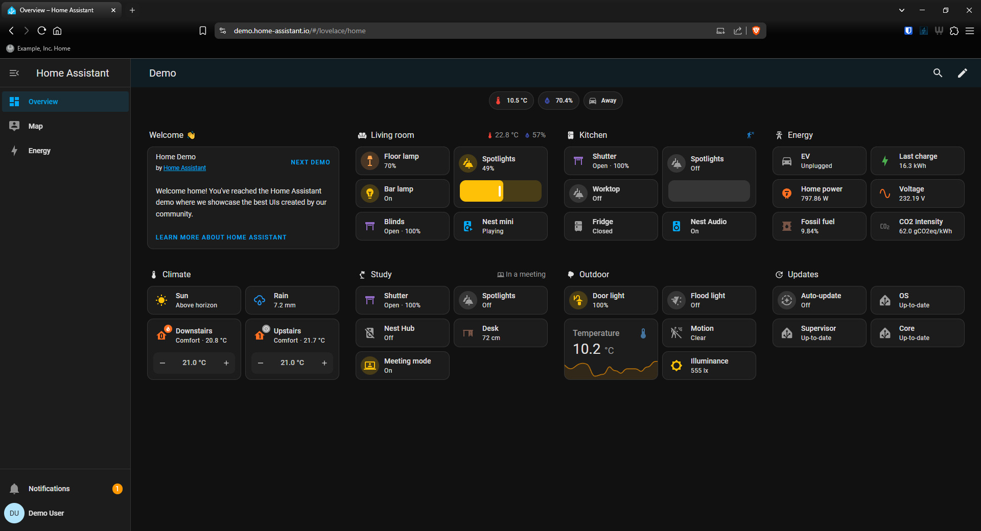Image resolution: width=981 pixels, height=531 pixels.
Task: Open dashboard edit pencil icon
Action: coord(962,73)
